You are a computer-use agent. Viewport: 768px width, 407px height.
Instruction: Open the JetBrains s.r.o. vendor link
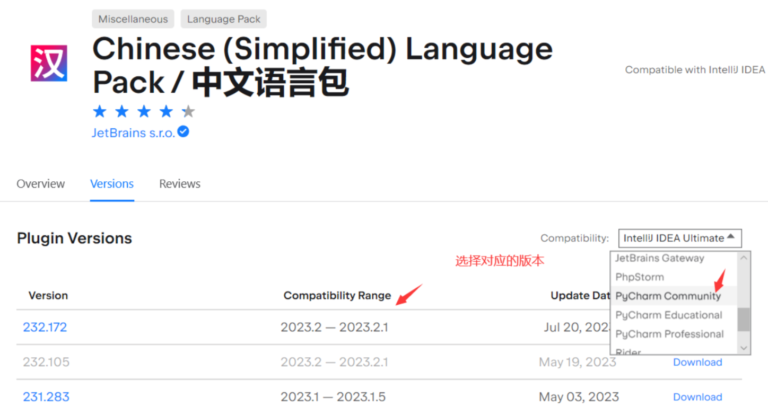[x=133, y=132]
